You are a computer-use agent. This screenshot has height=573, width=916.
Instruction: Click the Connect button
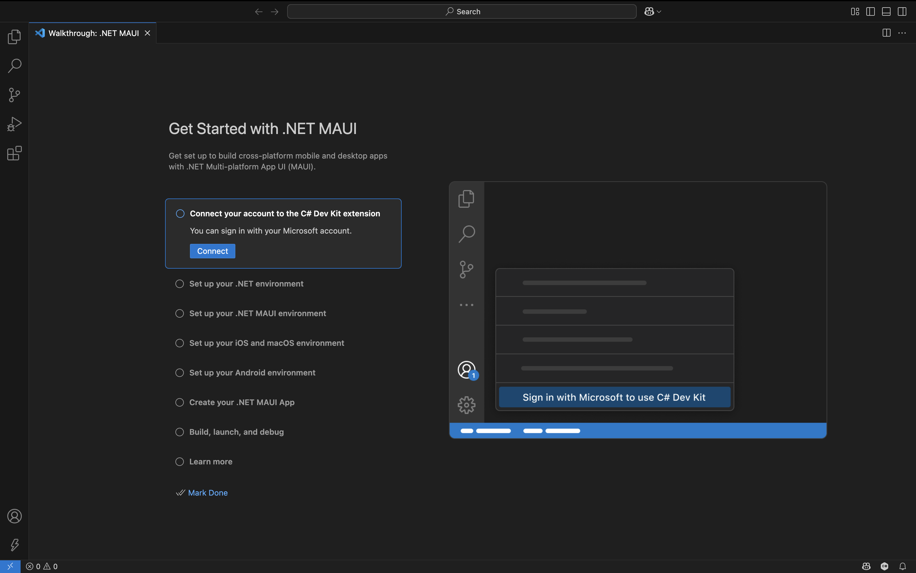coord(212,251)
